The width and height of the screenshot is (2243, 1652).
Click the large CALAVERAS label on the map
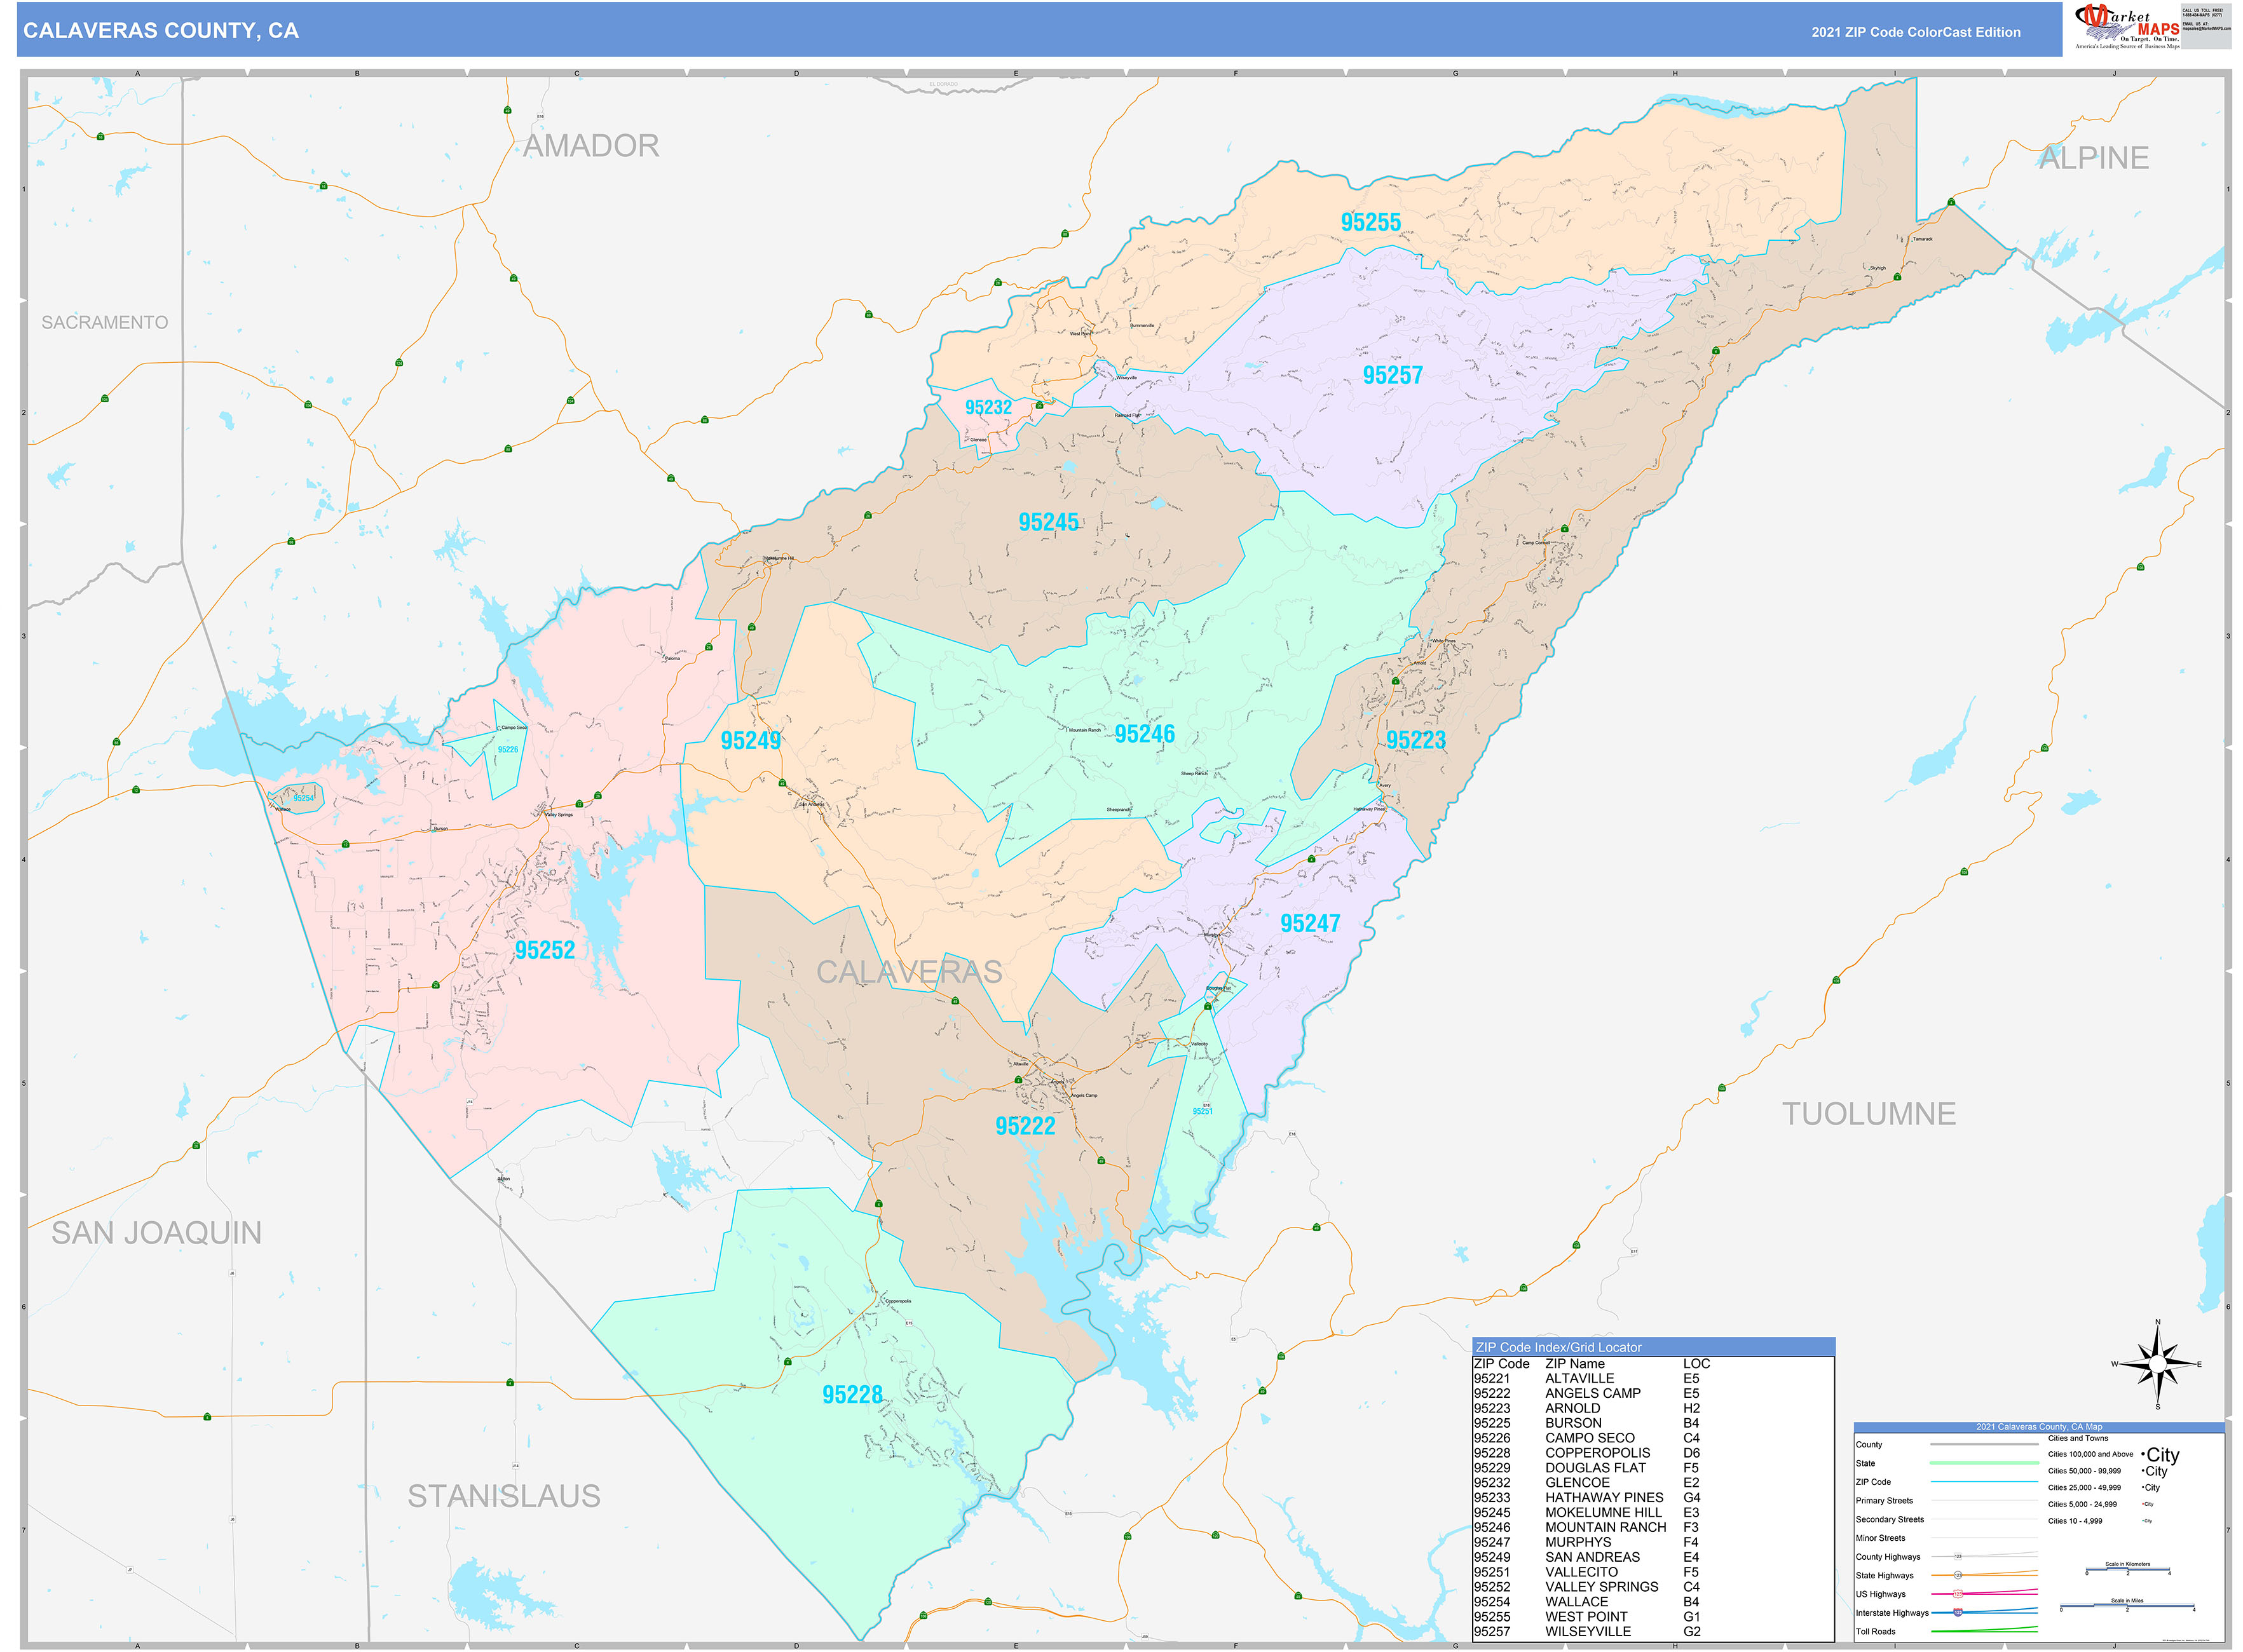point(910,972)
